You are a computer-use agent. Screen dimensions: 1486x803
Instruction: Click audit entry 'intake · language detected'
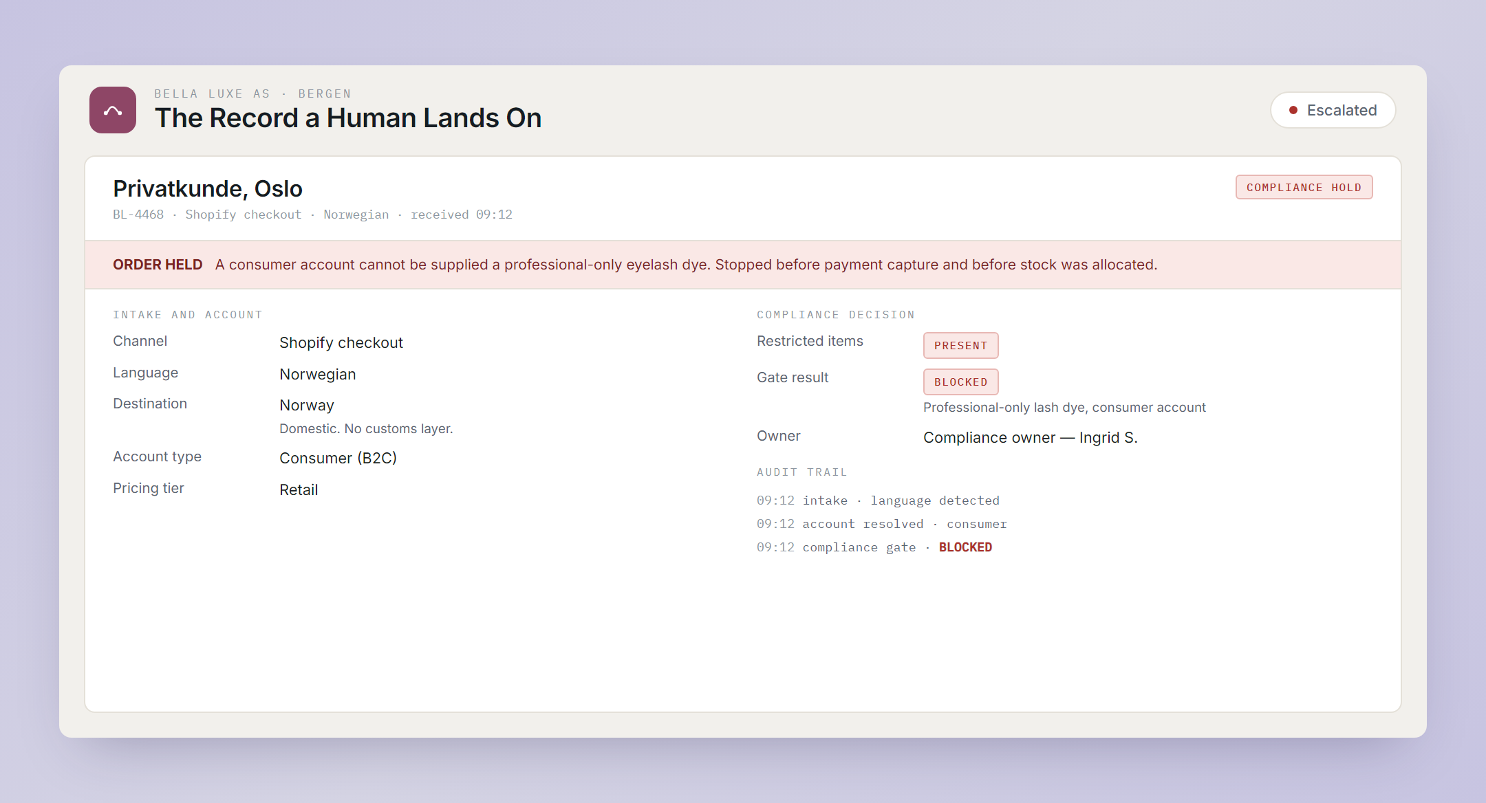coord(901,500)
